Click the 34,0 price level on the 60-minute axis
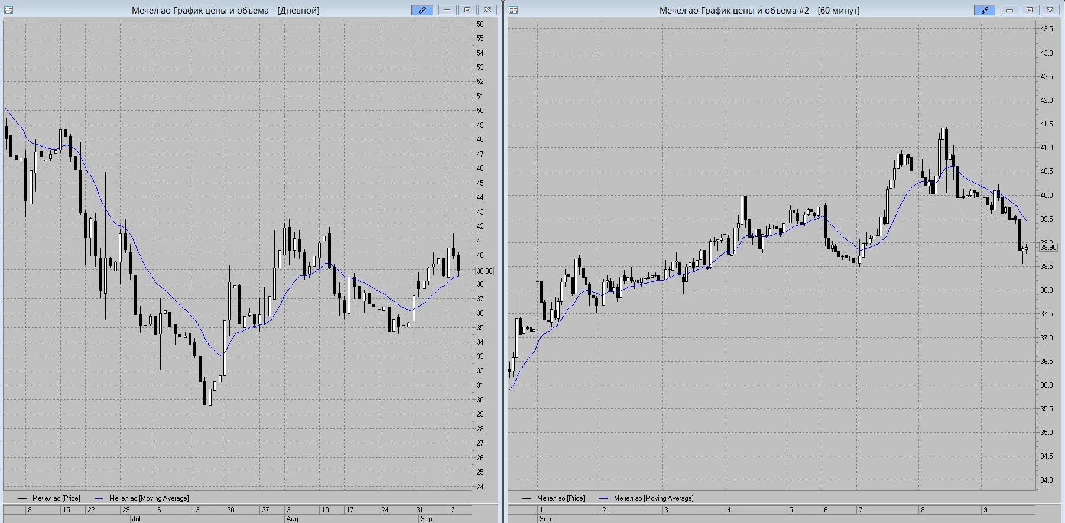 [x=1047, y=480]
